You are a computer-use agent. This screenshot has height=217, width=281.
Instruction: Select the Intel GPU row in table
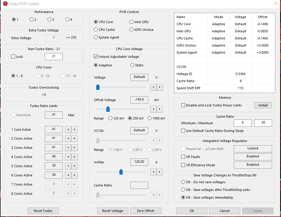pyautogui.click(x=224, y=31)
